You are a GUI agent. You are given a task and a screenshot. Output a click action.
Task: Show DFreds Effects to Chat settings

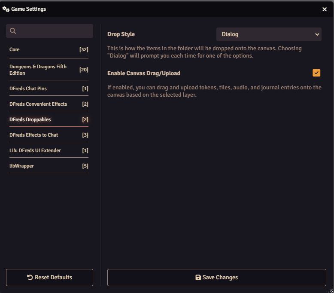(49, 135)
